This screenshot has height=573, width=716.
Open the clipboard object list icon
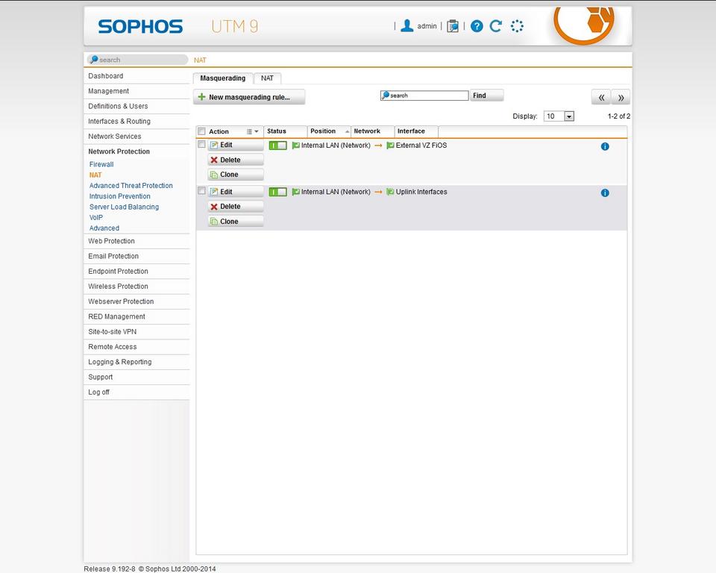click(453, 26)
